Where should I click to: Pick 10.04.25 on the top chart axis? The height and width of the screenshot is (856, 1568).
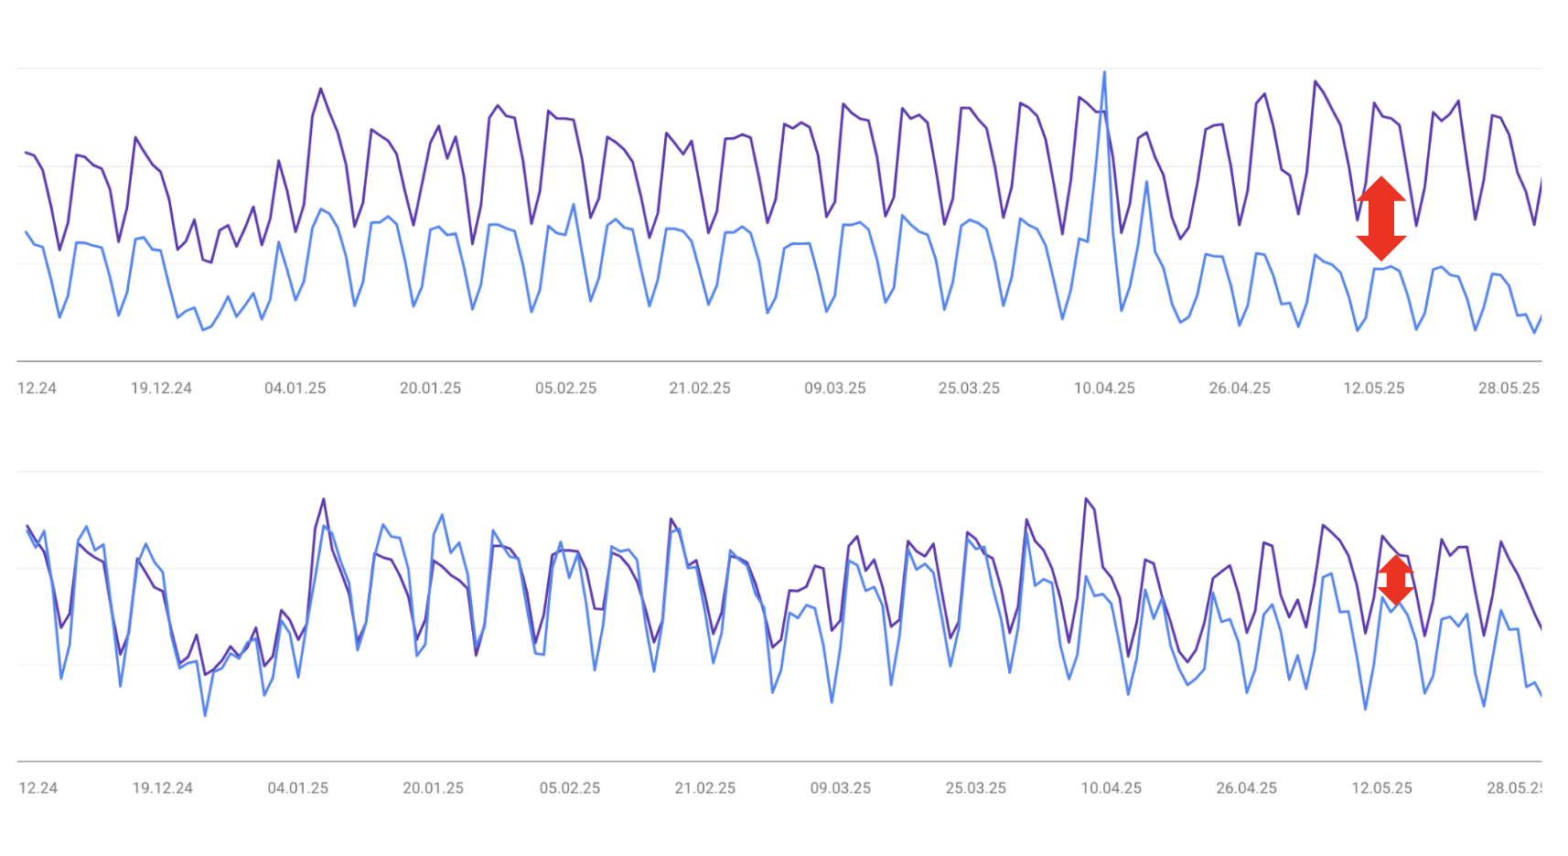click(x=1104, y=388)
